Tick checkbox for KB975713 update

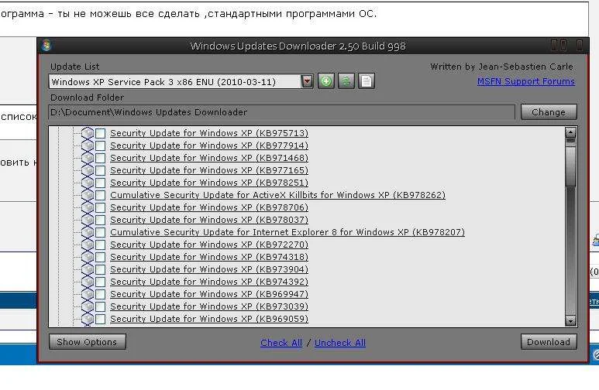coord(101,133)
